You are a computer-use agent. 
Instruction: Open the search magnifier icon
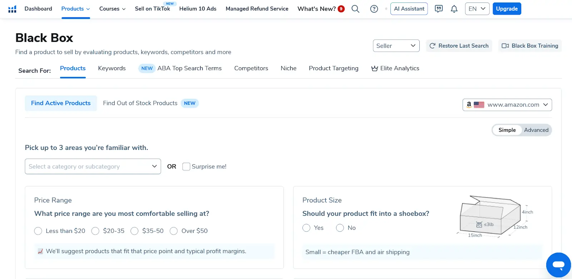[355, 9]
